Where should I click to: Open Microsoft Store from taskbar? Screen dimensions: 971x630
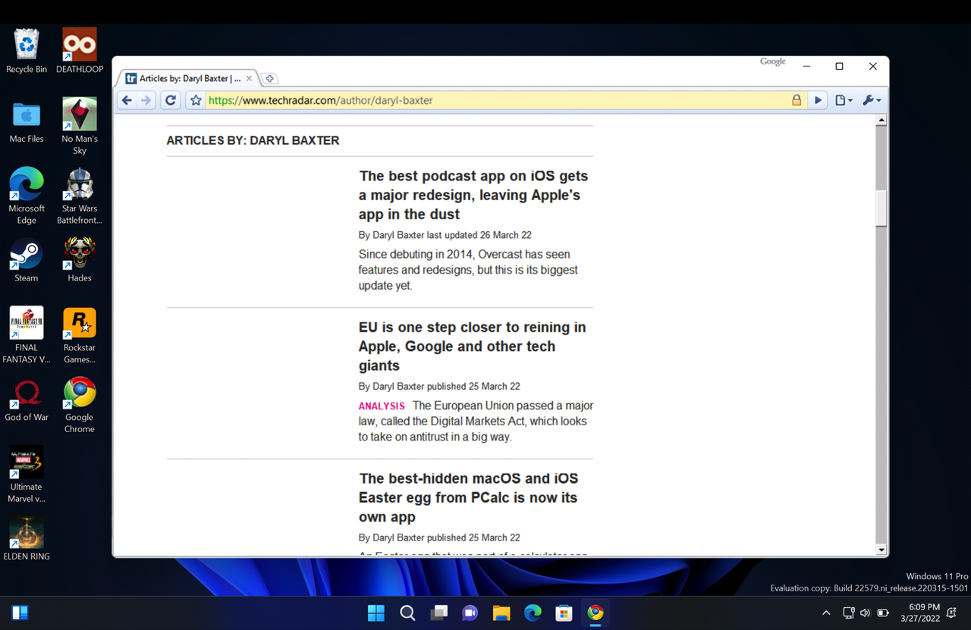pyautogui.click(x=564, y=613)
